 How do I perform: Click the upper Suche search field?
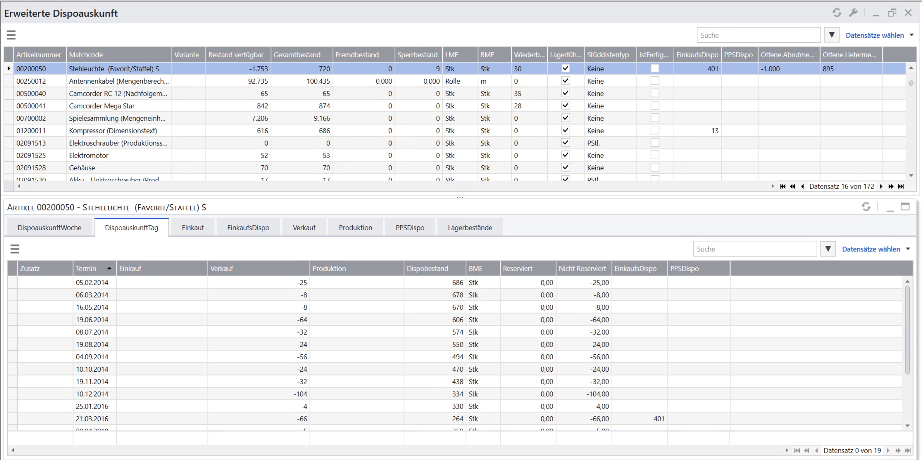click(x=758, y=35)
